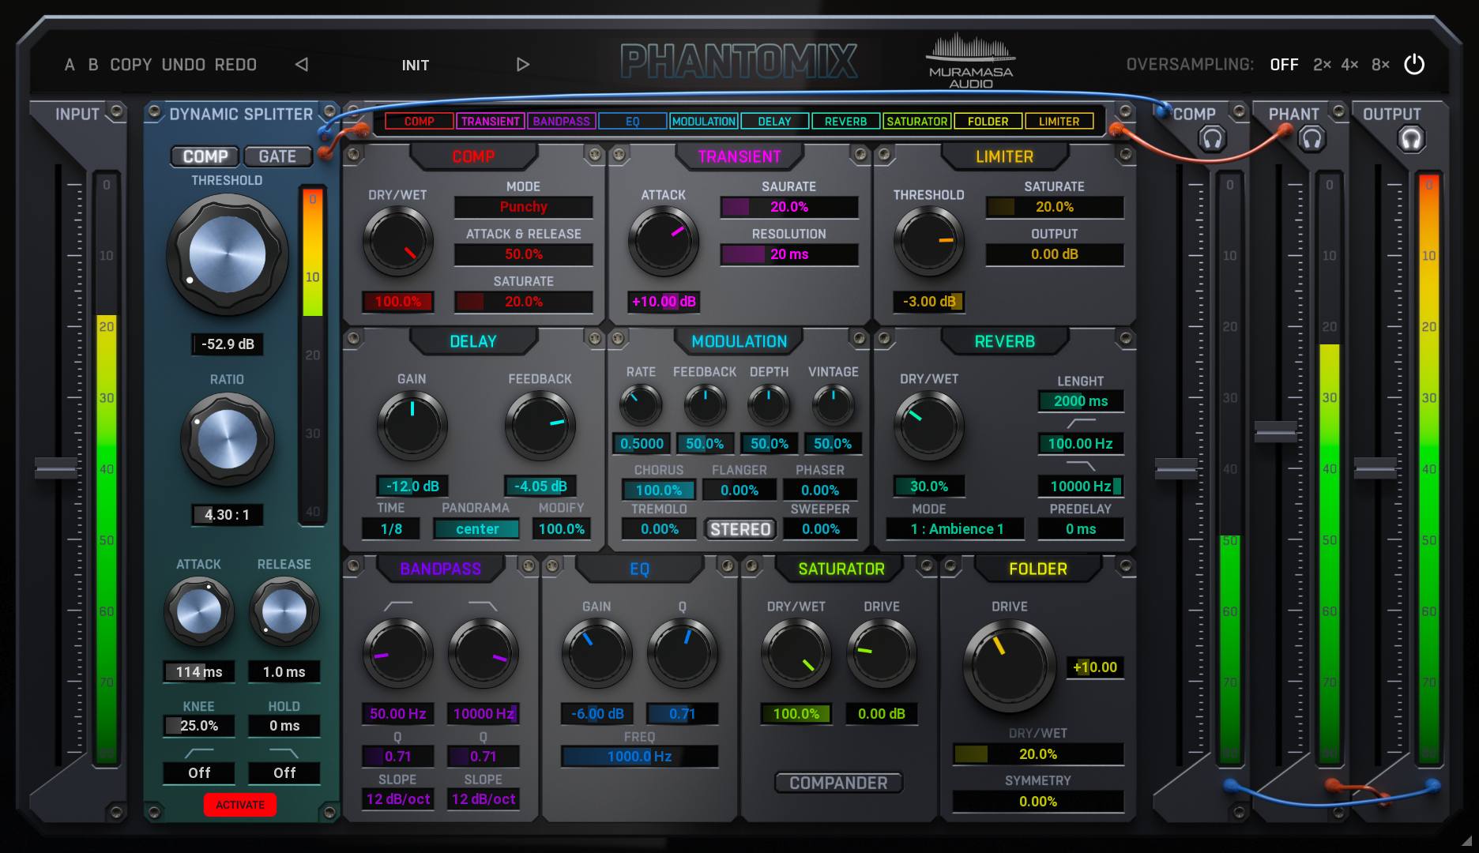Click the EQ Q knob
Viewport: 1479px width, 853px height.
pyautogui.click(x=683, y=654)
